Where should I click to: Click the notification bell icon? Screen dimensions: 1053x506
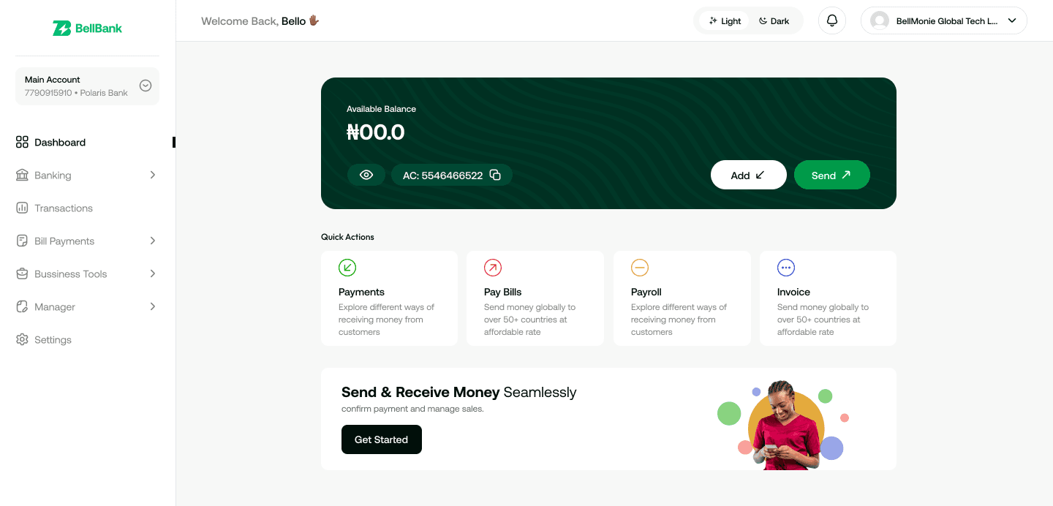(x=832, y=20)
